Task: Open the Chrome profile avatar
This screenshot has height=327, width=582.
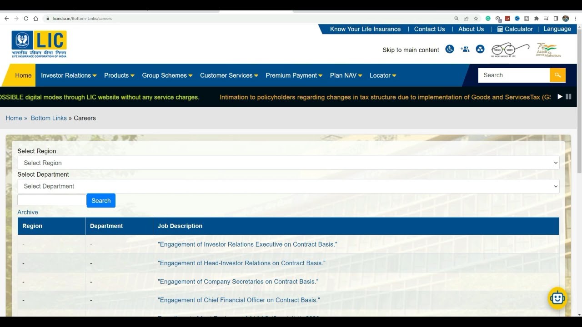Action: pyautogui.click(x=566, y=19)
